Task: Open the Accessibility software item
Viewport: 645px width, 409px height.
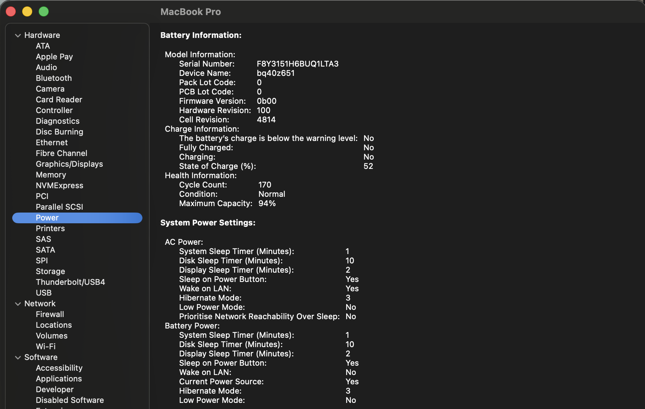Action: click(59, 368)
